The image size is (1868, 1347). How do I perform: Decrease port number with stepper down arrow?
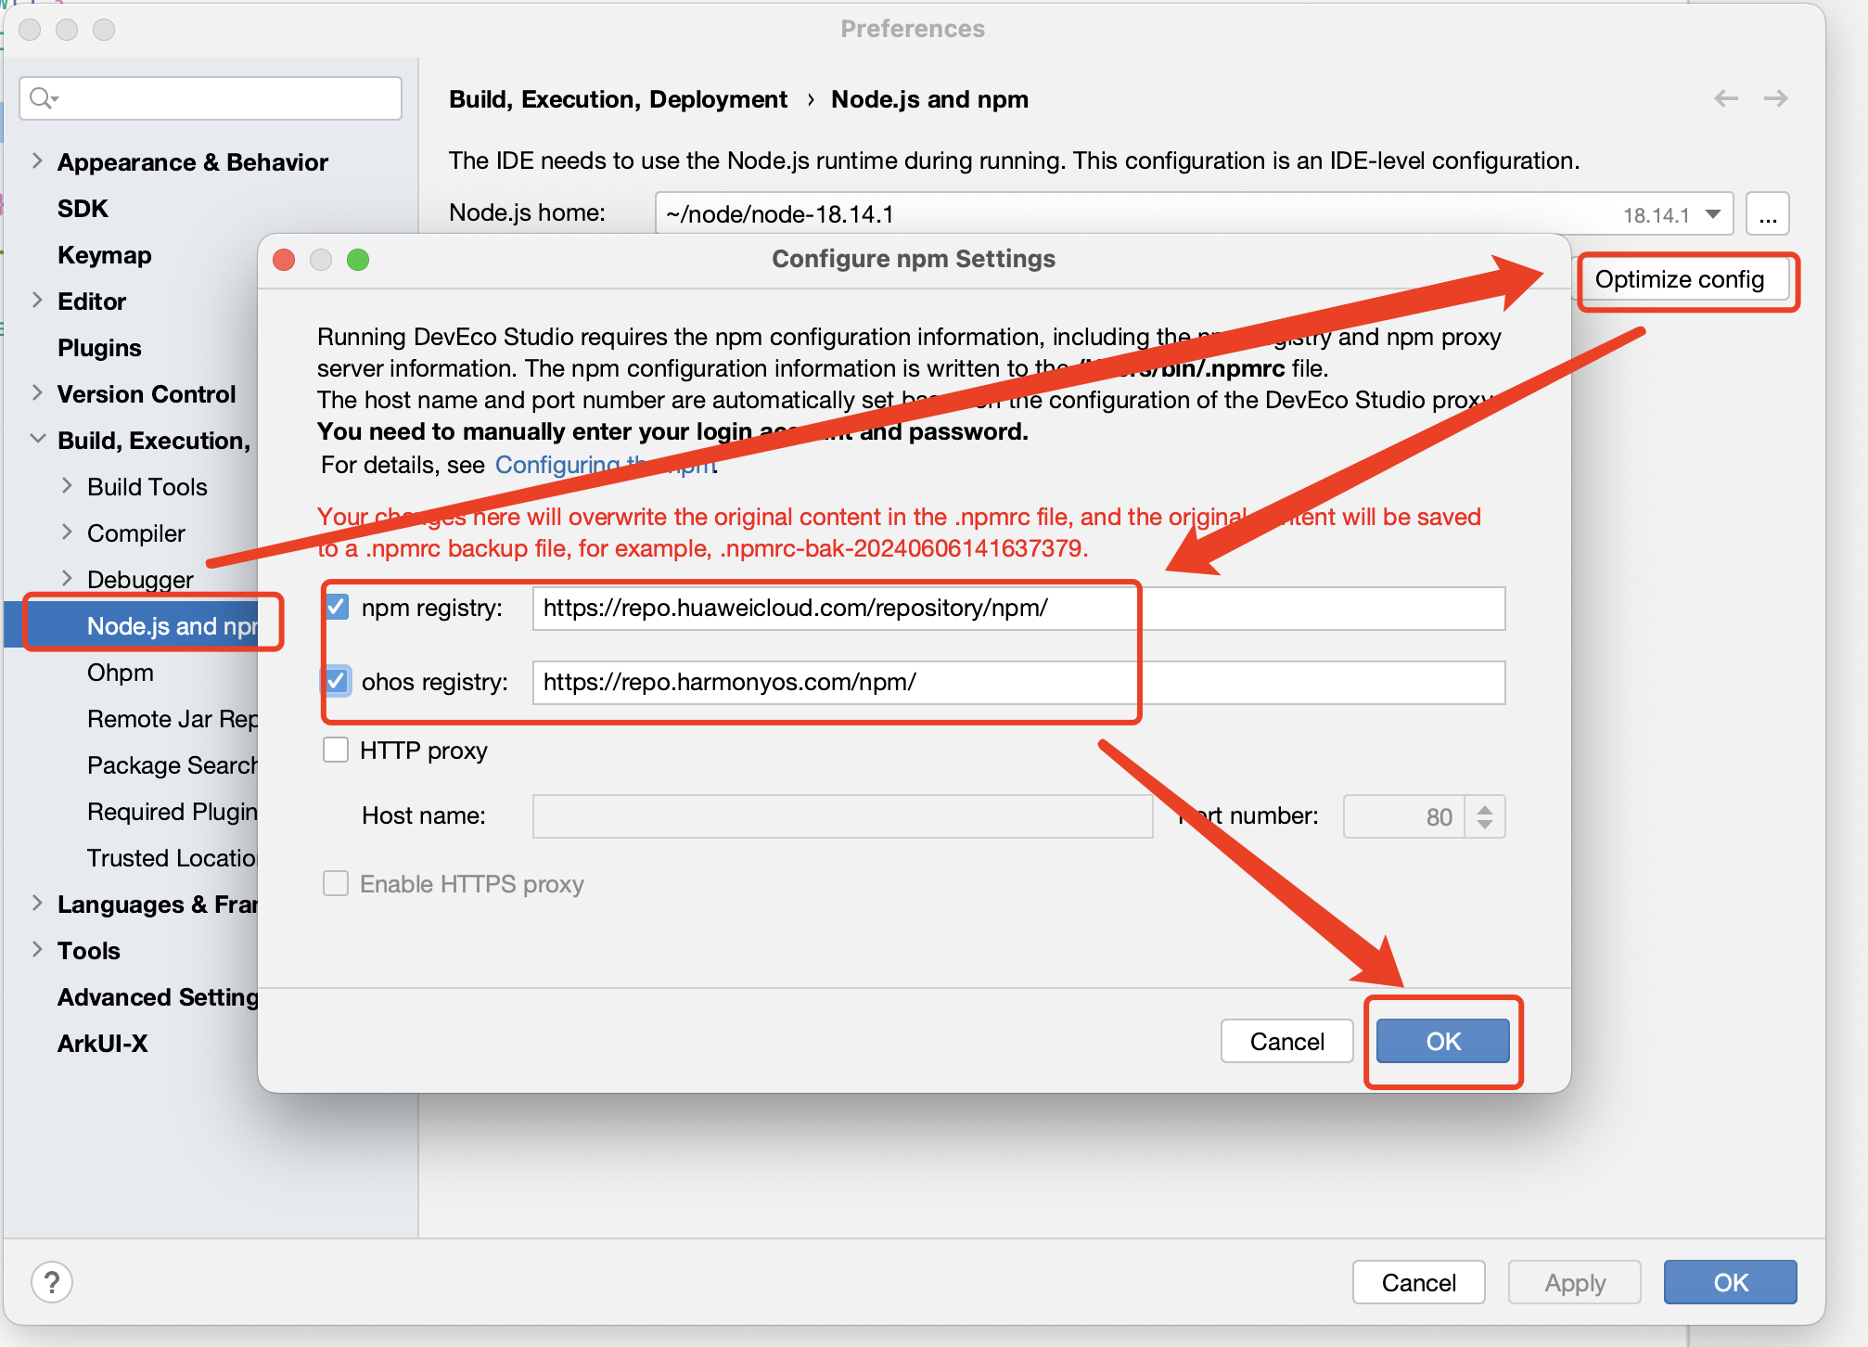click(1485, 825)
